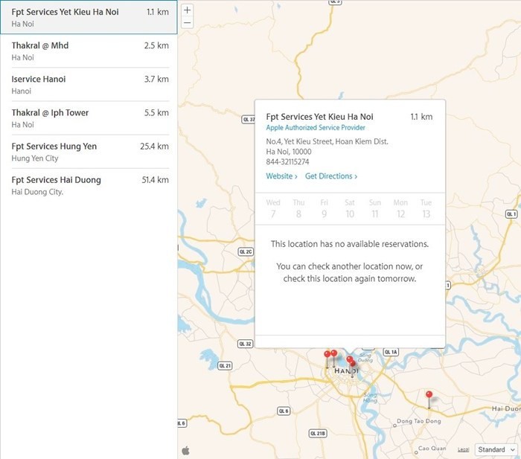The width and height of the screenshot is (521, 459).
Task: Click Dong Tao Dong map label
Action: point(418,421)
